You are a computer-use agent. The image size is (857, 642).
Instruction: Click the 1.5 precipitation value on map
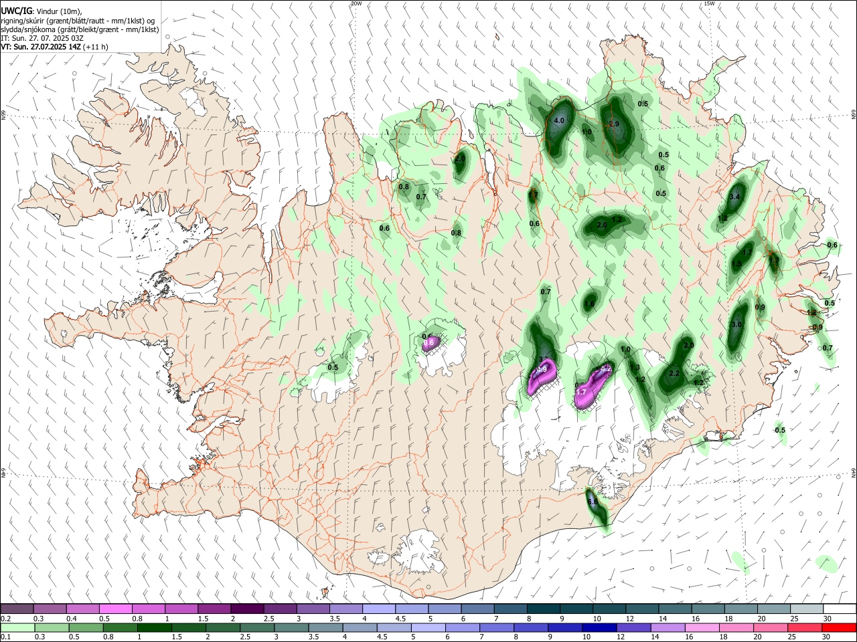tap(736, 264)
